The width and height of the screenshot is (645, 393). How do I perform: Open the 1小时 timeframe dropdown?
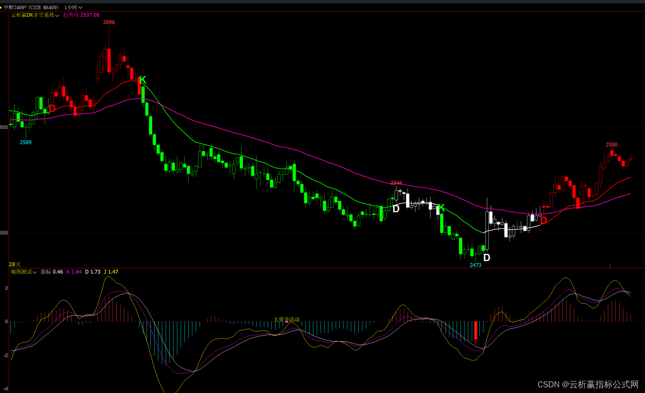click(73, 7)
